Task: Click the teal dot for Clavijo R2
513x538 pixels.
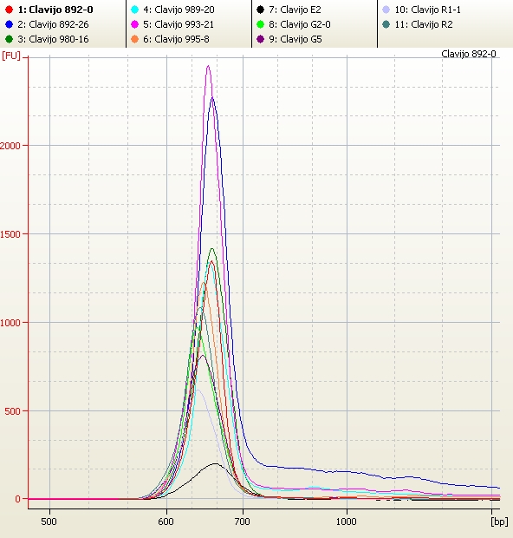Action: coord(386,24)
